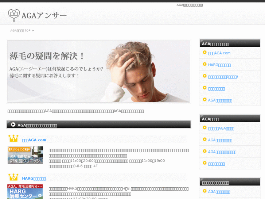Click the orange bullet beside sidebar AGA.com link
The width and height of the screenshot is (265, 199).
click(x=204, y=52)
